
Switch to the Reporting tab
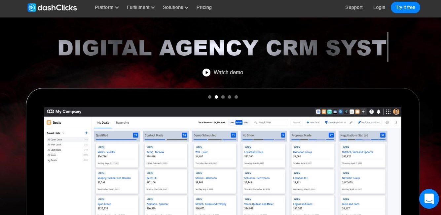[x=122, y=122]
